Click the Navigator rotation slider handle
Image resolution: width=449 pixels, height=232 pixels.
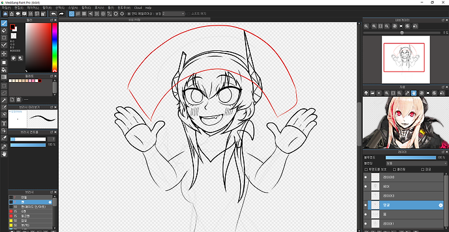click(402, 32)
